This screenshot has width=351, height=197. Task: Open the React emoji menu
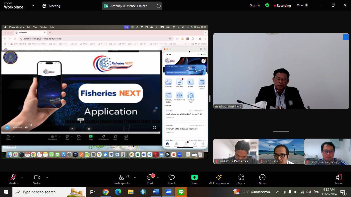171,179
